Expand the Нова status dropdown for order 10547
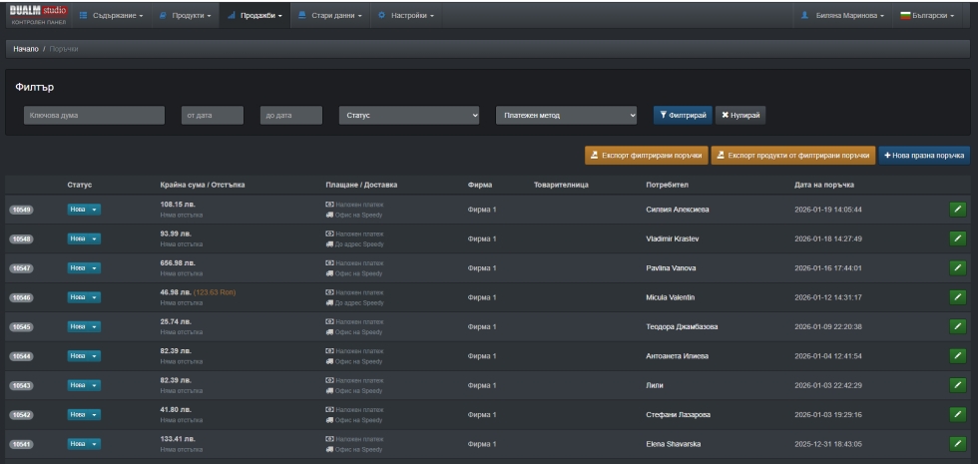This screenshot has width=978, height=464. pos(84,269)
